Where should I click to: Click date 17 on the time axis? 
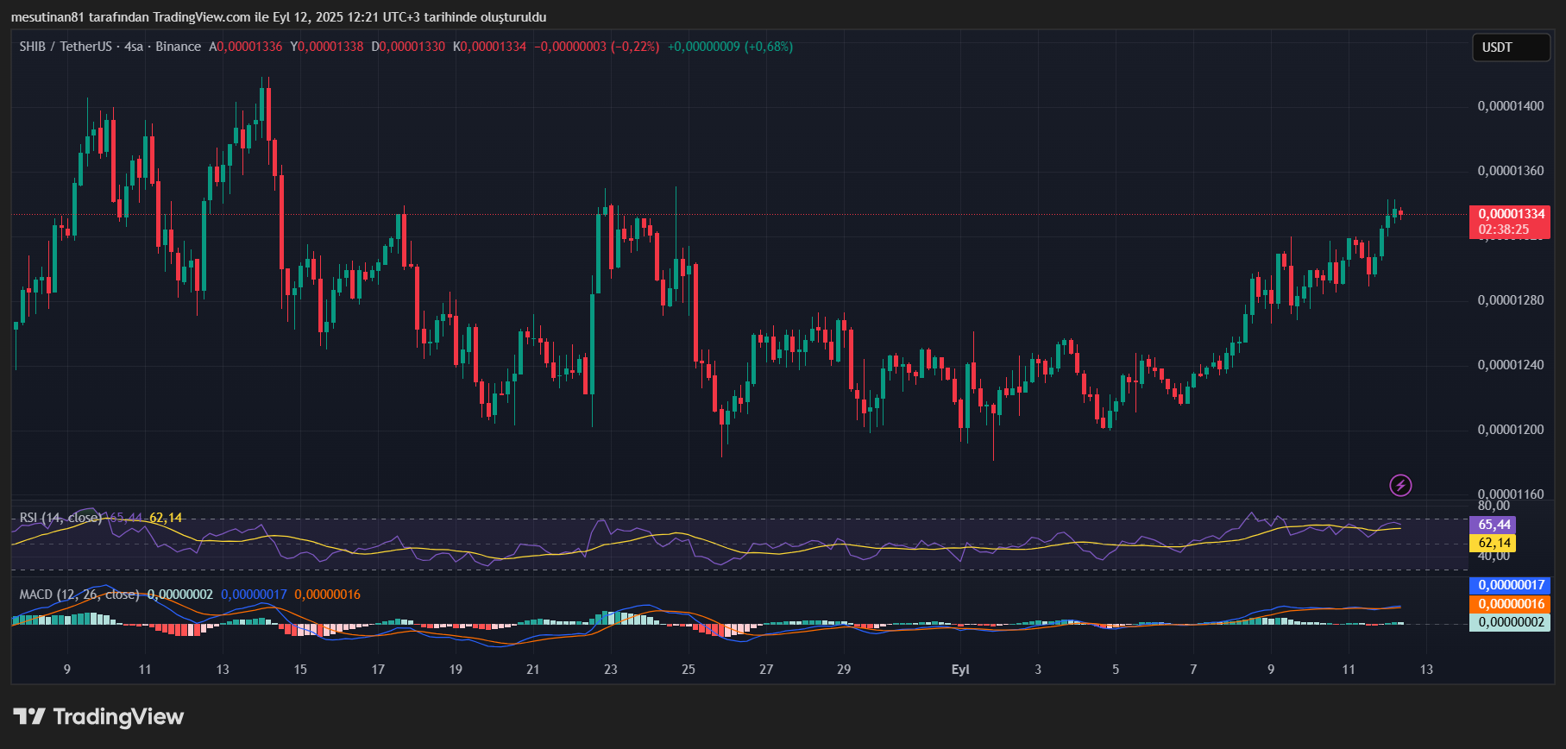coord(378,670)
